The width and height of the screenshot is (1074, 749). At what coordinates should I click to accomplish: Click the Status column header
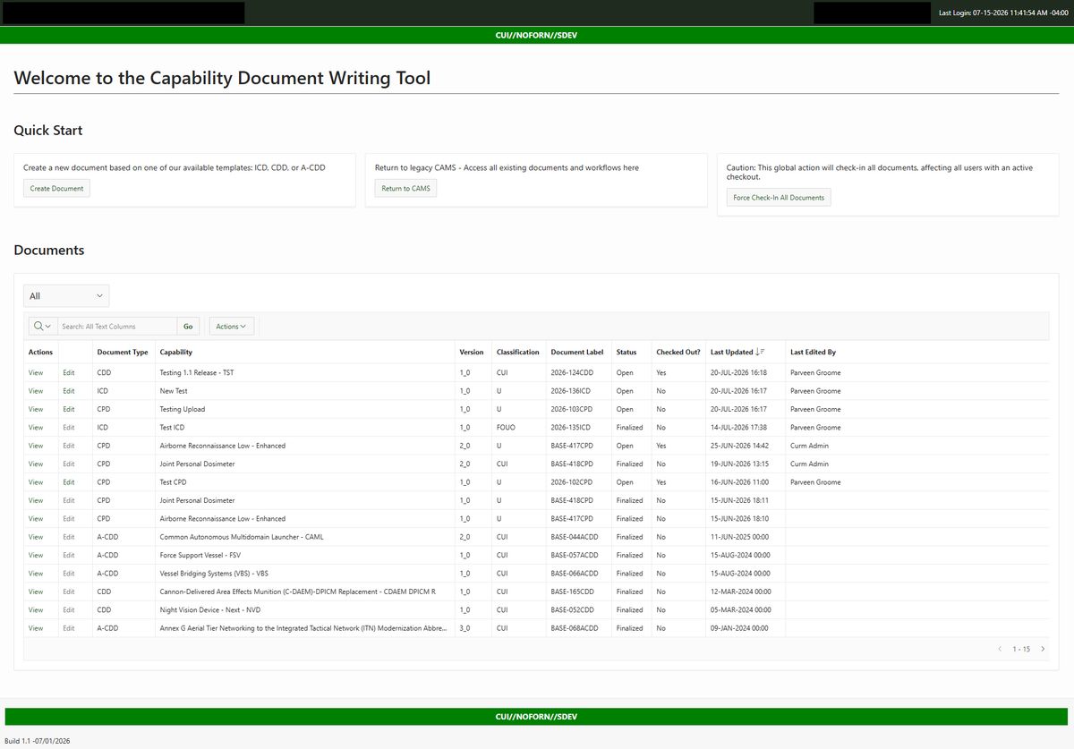(x=626, y=353)
